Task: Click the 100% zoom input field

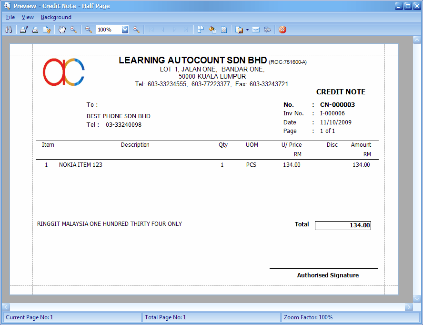Action: pyautogui.click(x=109, y=30)
